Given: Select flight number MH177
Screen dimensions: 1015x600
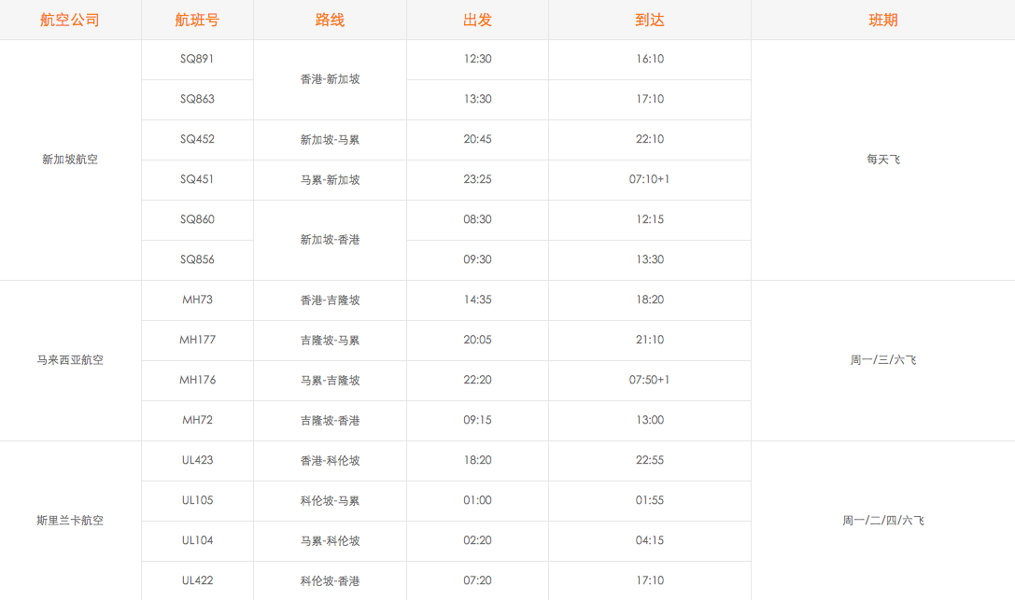Looking at the screenshot, I should pyautogui.click(x=197, y=340).
